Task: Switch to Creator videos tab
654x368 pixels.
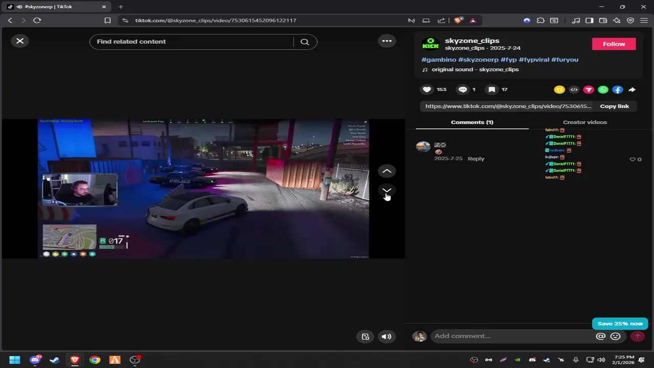Action: [585, 122]
